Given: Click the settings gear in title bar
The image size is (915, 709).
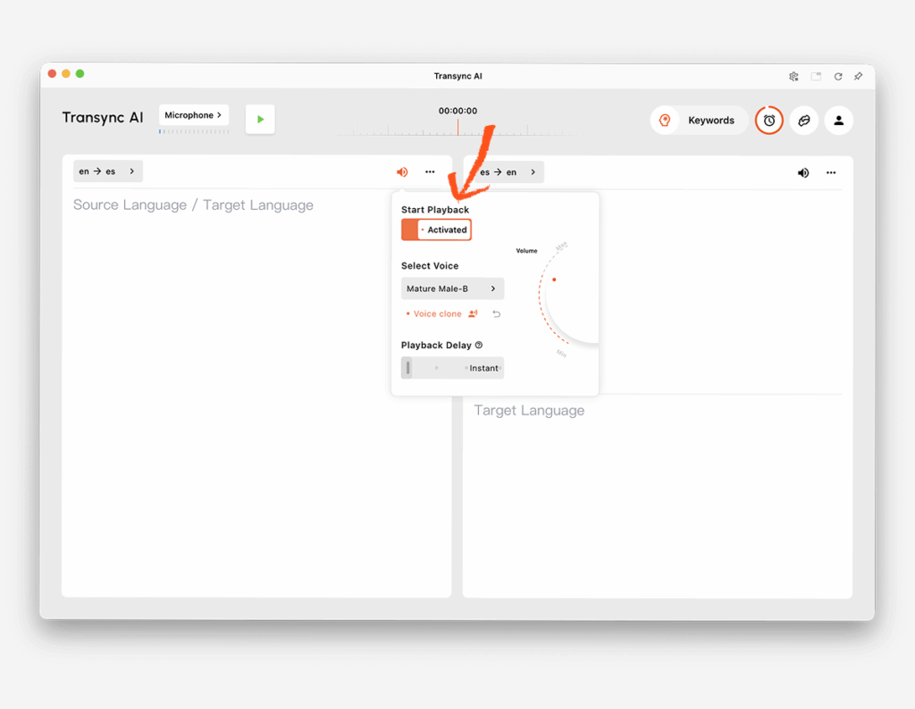Looking at the screenshot, I should click(793, 77).
